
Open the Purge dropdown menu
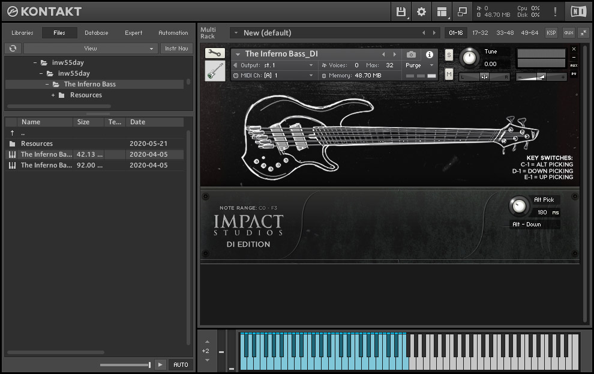(x=419, y=65)
